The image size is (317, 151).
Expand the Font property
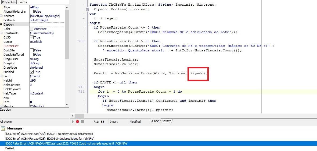pos(1,76)
